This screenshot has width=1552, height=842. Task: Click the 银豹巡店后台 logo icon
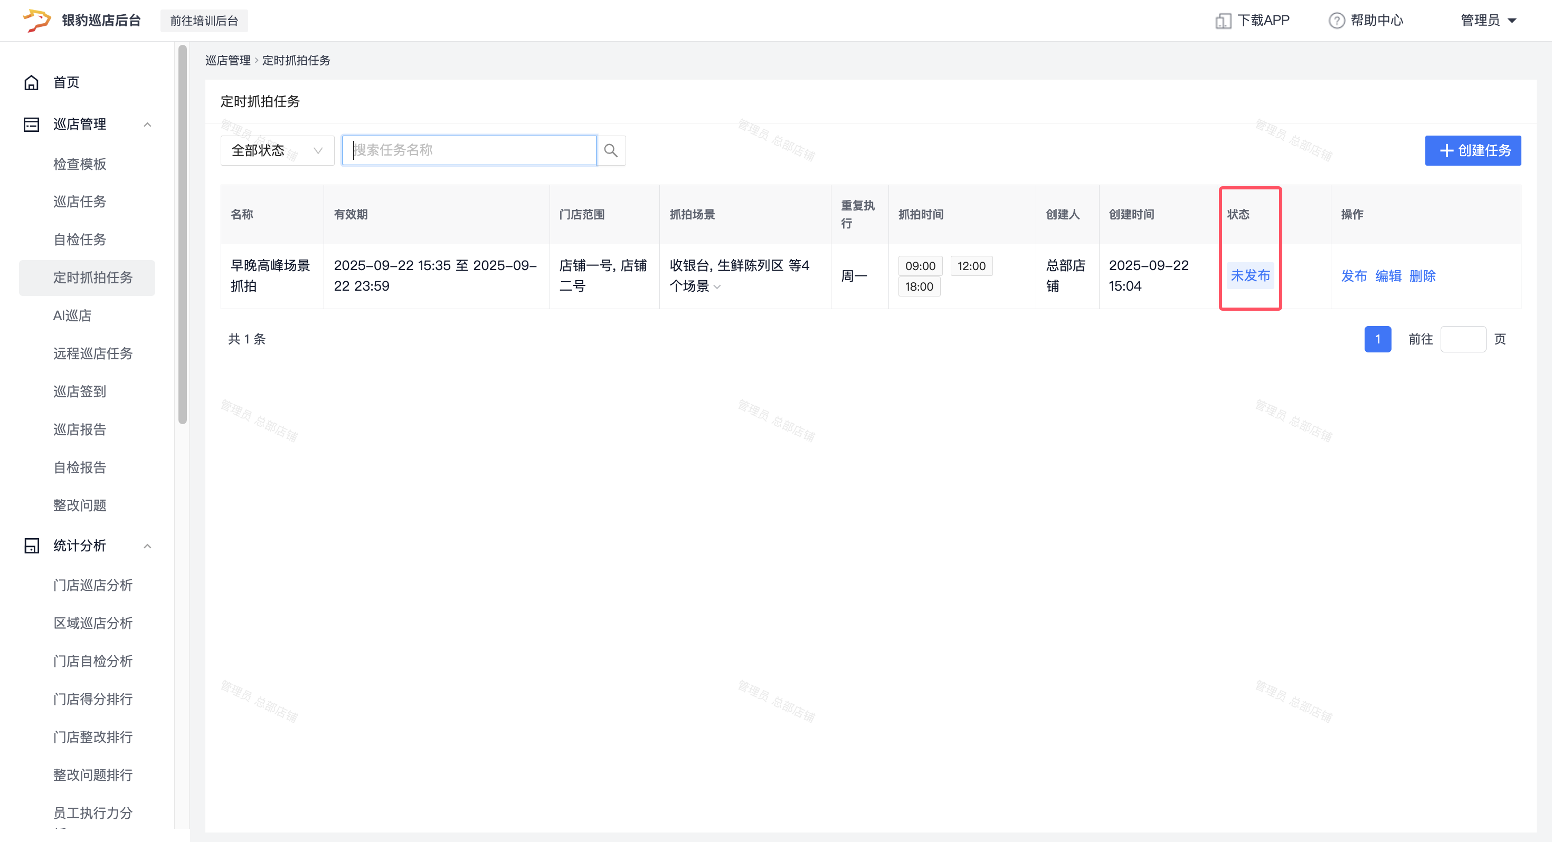point(36,21)
